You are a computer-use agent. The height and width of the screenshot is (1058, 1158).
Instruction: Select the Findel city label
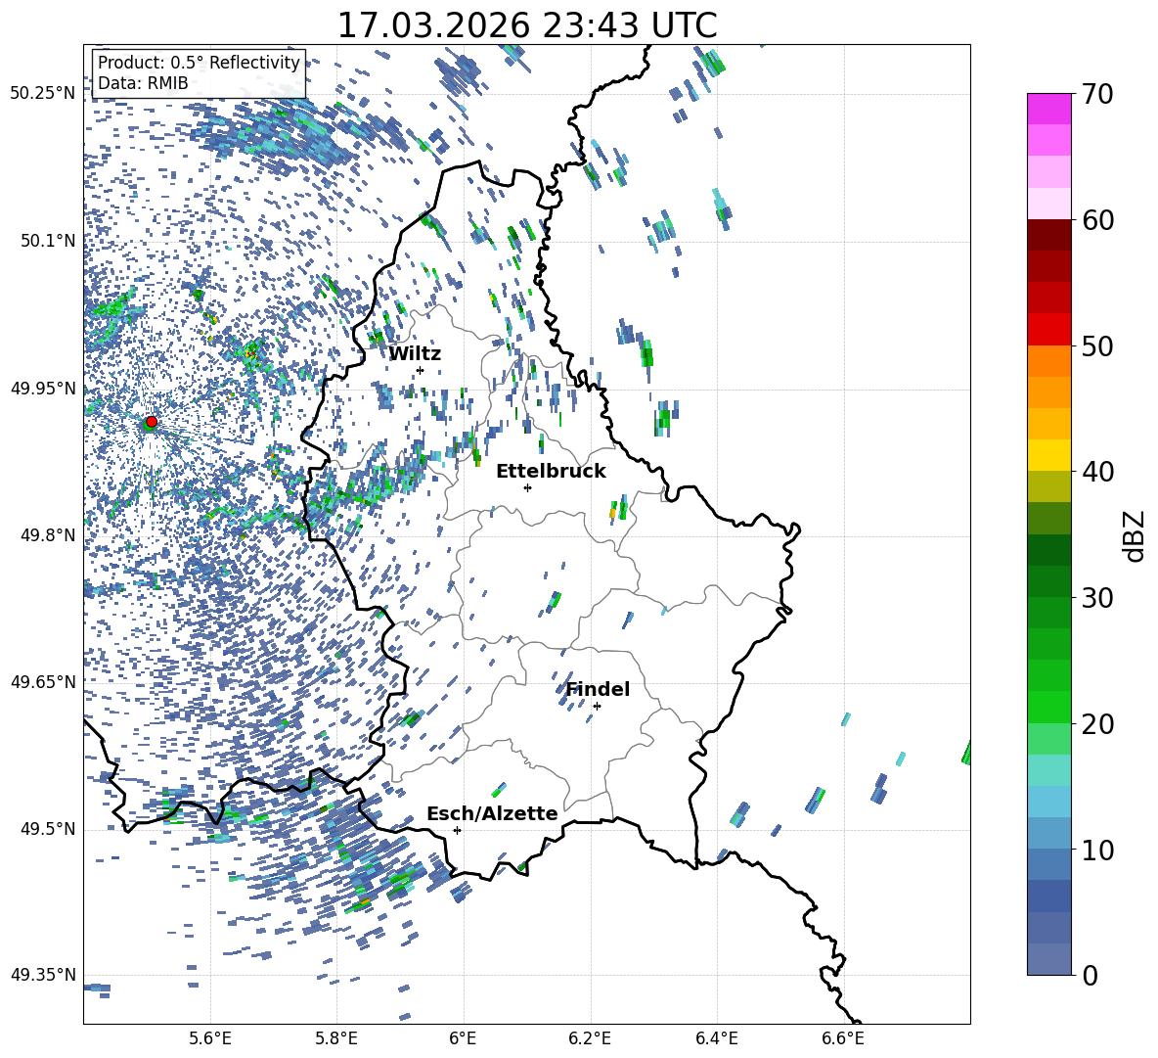click(598, 689)
